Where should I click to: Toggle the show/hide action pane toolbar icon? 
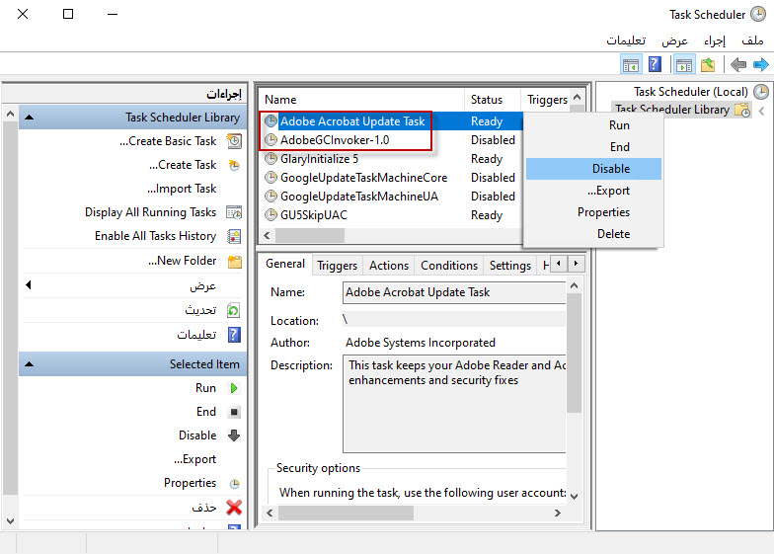pos(631,65)
